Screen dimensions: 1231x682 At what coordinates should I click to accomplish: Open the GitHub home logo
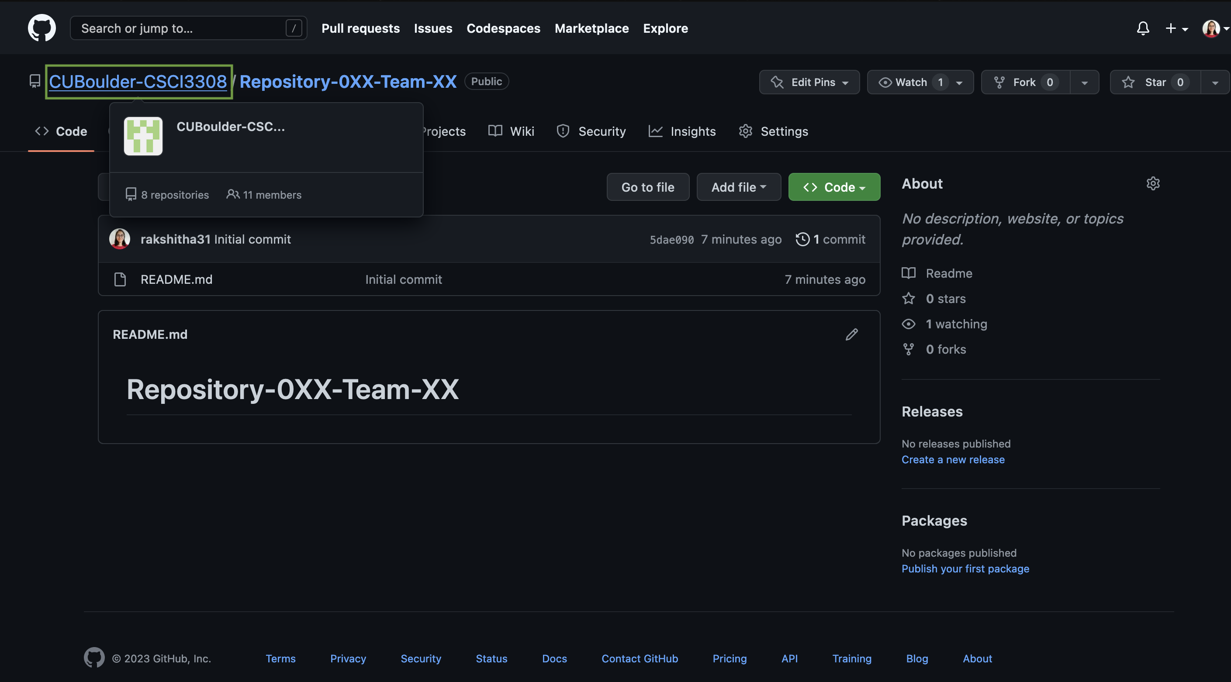[41, 28]
